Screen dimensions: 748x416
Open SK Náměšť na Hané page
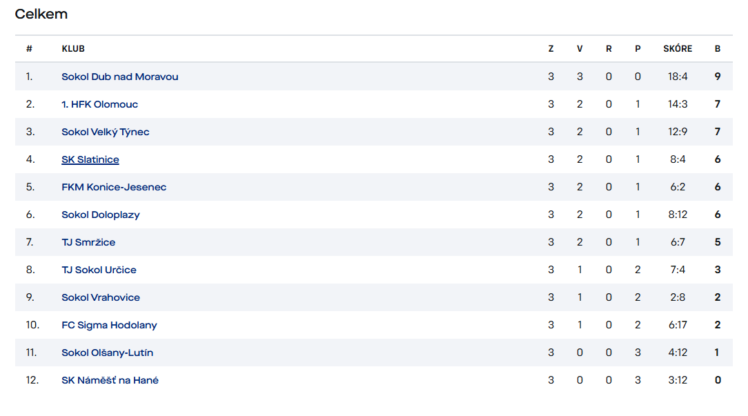[110, 380]
